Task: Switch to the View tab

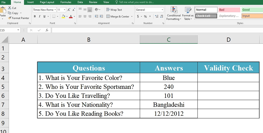Action: point(106,2)
